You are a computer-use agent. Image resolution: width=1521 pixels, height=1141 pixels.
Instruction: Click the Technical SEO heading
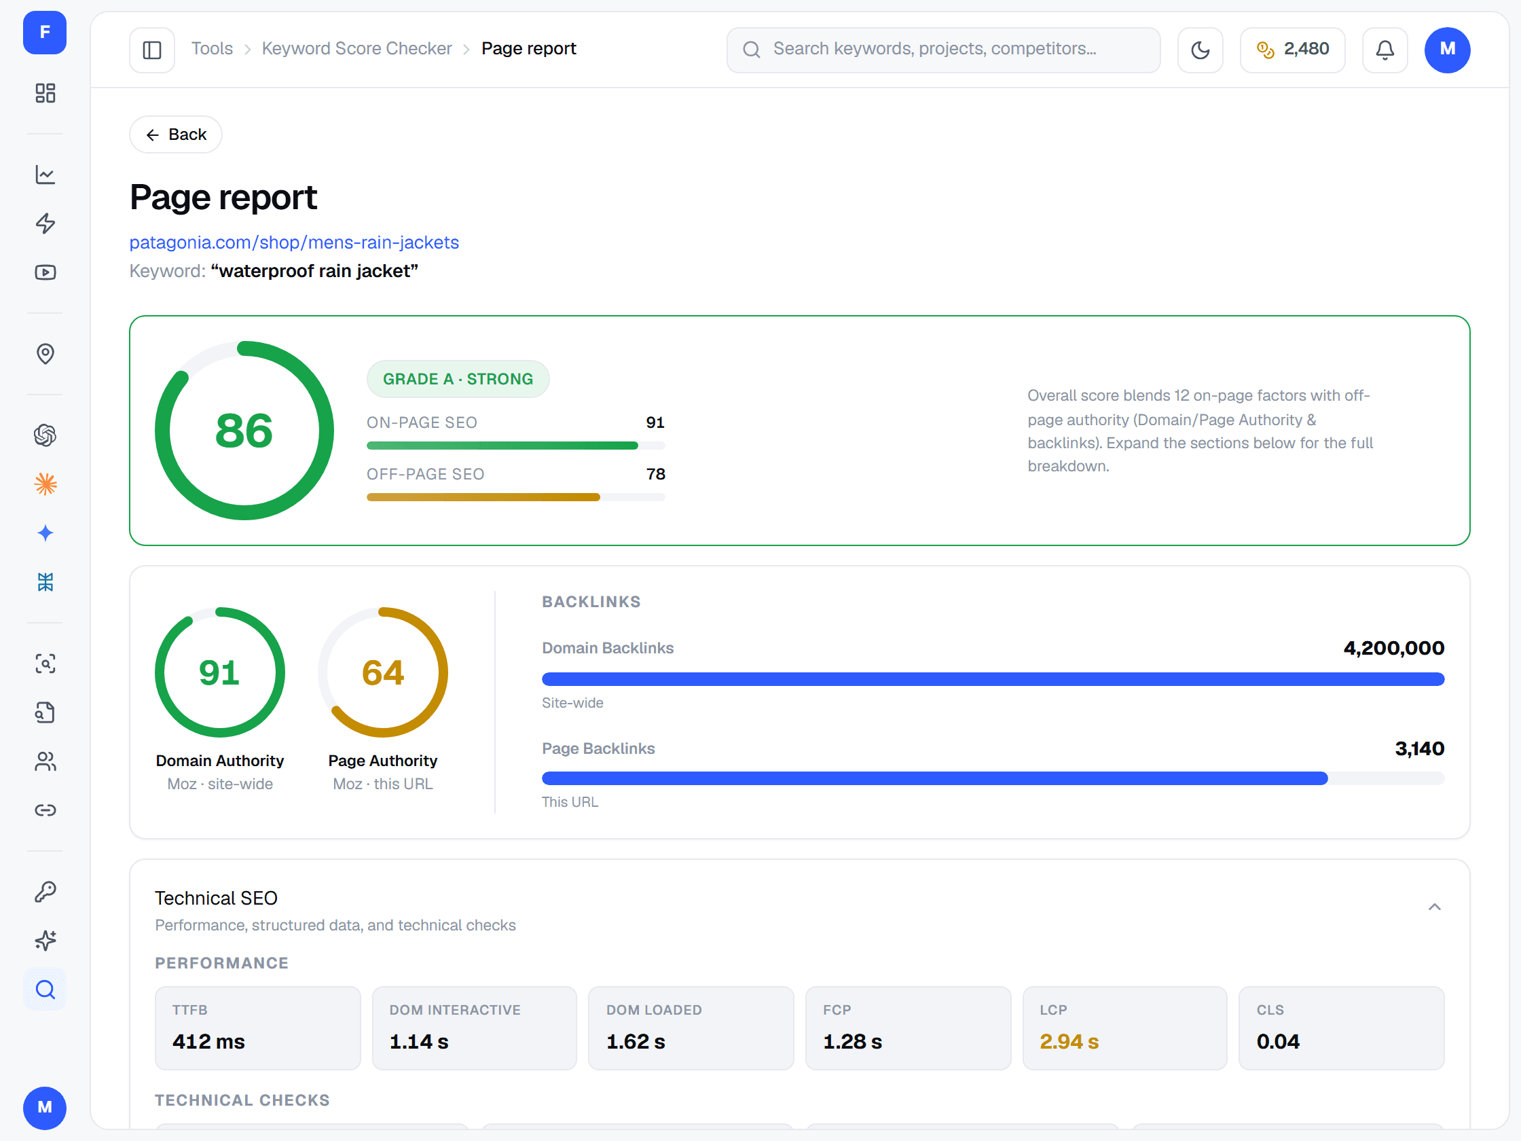coord(216,898)
